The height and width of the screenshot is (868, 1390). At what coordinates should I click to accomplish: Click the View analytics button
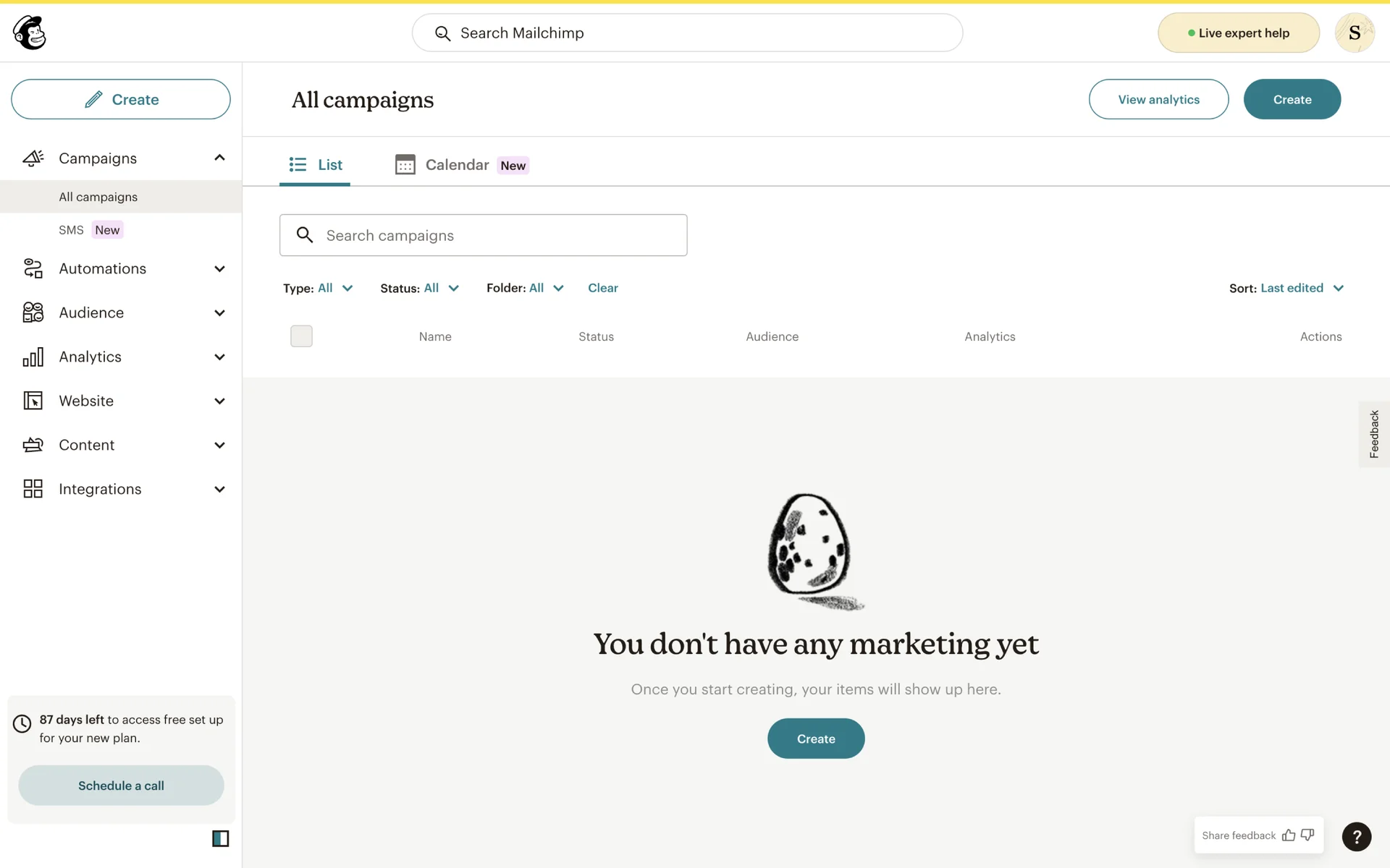1158,99
